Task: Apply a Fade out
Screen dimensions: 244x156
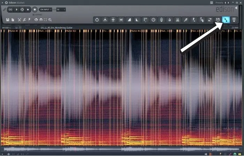Action: [x=137, y=20]
